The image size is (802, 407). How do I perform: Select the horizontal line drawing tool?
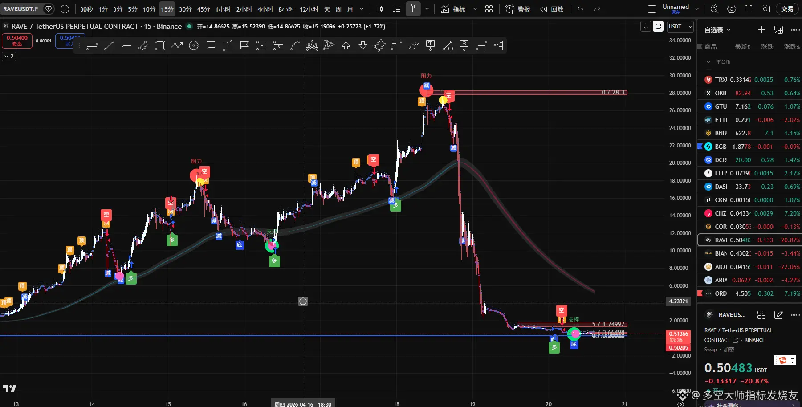pos(126,45)
